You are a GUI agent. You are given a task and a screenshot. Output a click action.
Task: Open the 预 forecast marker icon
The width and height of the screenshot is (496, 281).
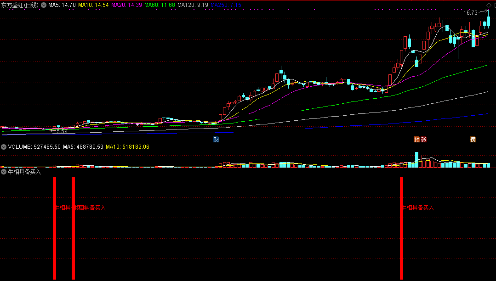click(416, 140)
